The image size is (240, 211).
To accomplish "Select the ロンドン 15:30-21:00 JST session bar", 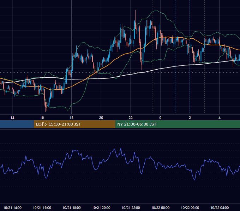I will pyautogui.click(x=74, y=124).
